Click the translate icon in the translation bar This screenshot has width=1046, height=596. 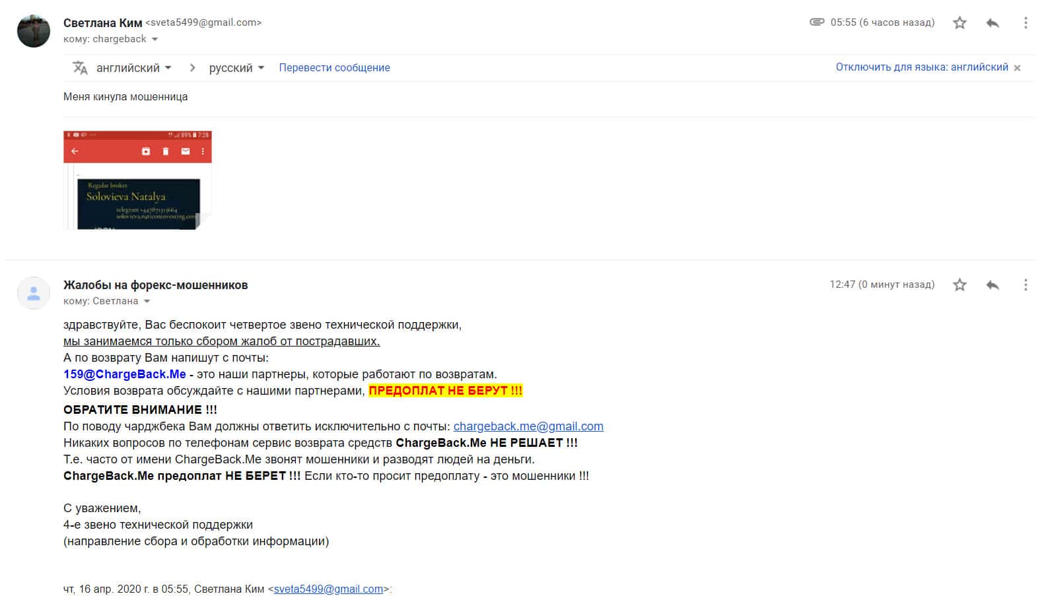(x=80, y=67)
